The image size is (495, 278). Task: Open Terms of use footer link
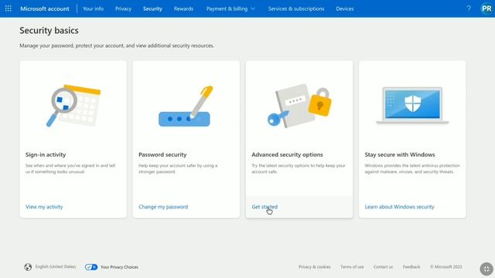point(352,267)
